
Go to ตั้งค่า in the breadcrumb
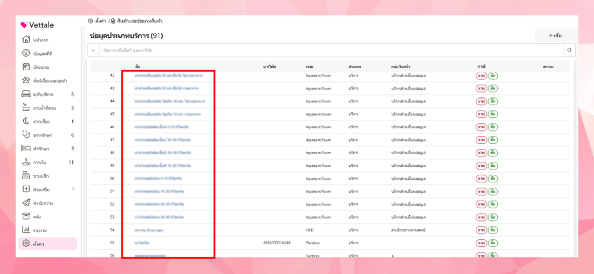(101, 21)
